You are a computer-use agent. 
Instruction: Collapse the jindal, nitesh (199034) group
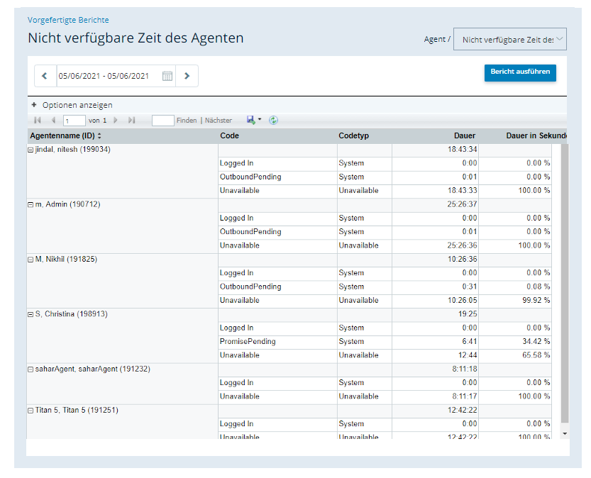pos(31,150)
